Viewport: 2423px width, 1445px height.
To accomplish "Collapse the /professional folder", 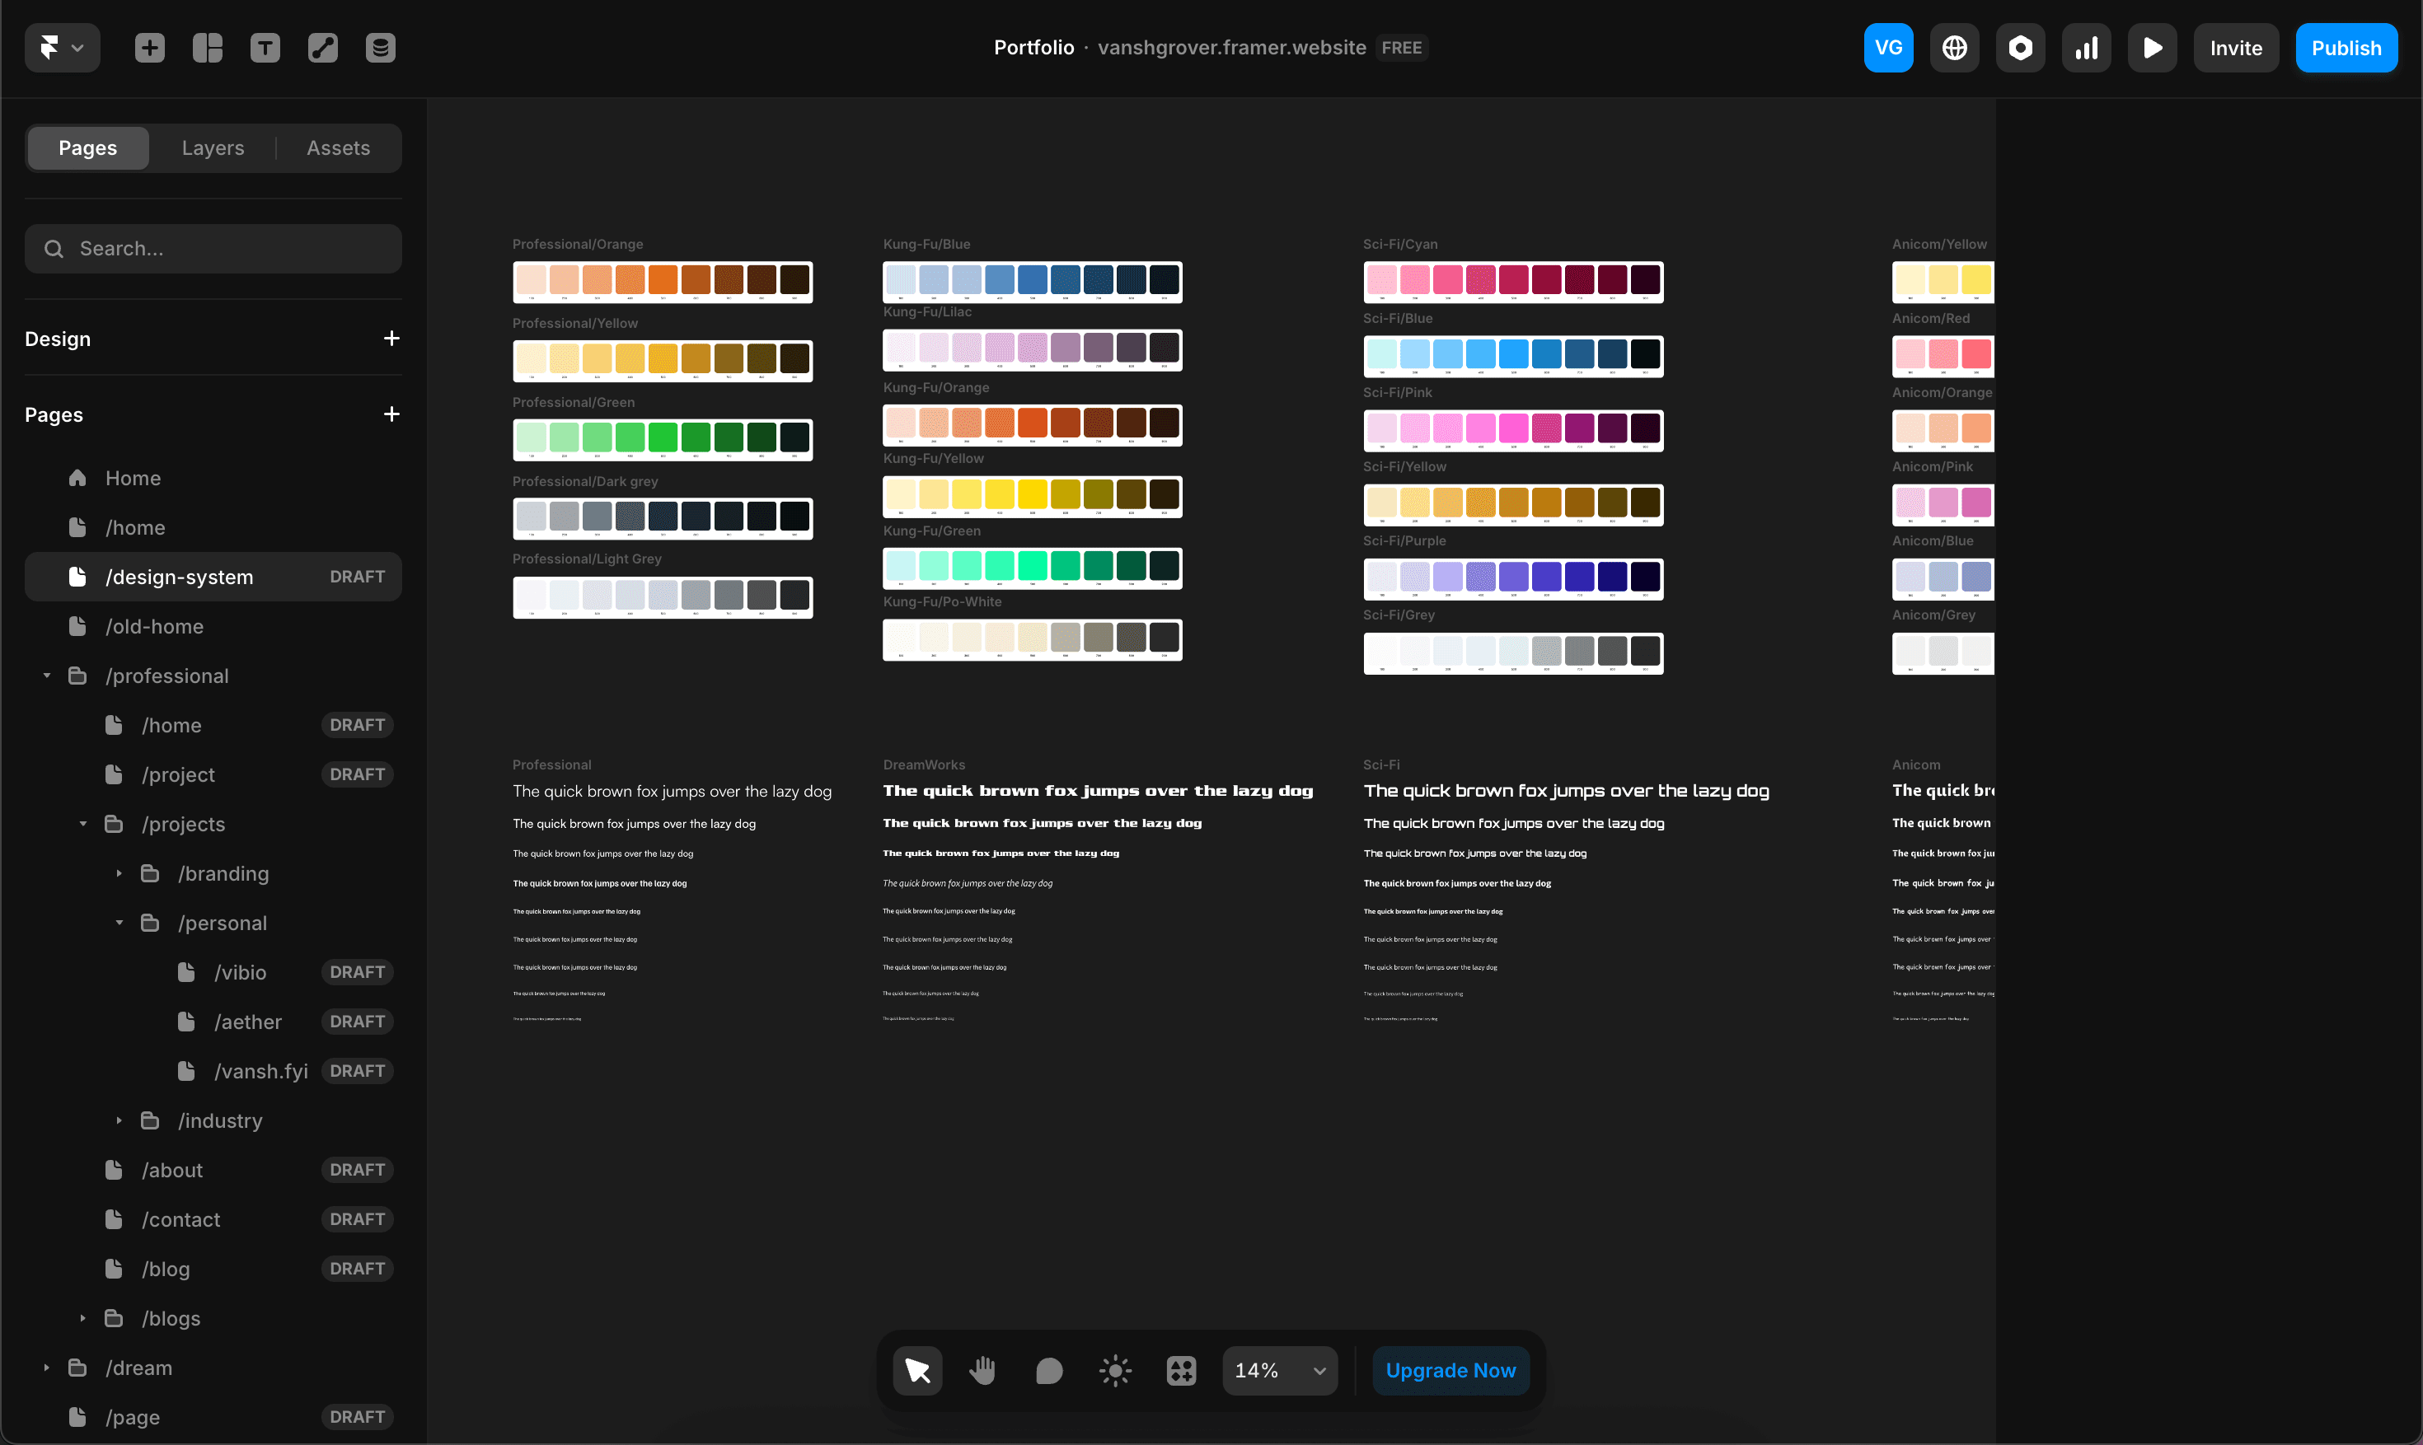I will click(x=47, y=676).
